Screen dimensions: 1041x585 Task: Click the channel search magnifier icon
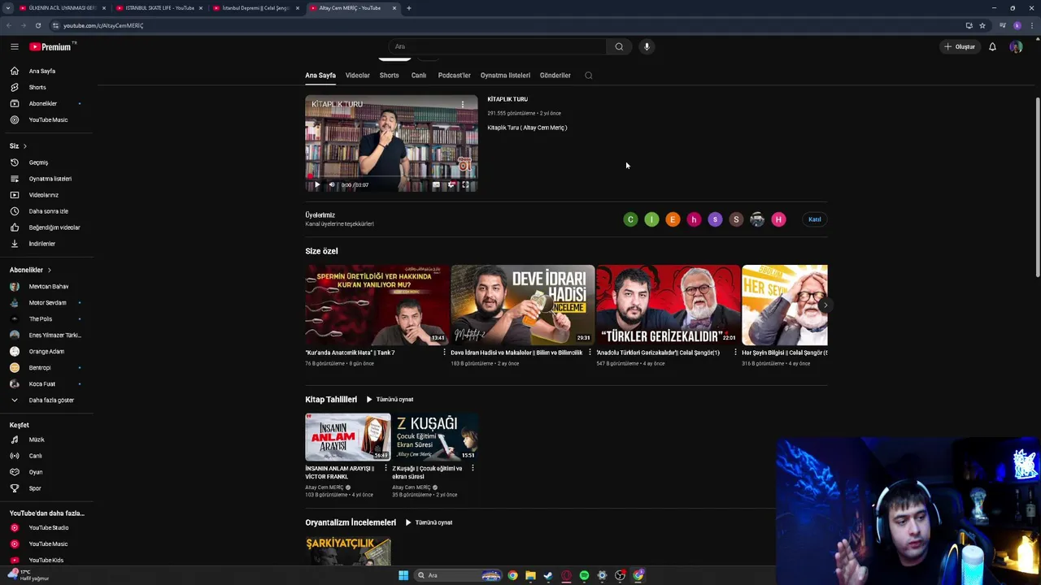(589, 76)
